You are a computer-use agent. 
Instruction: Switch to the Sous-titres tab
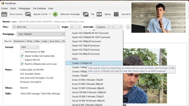click(54, 41)
